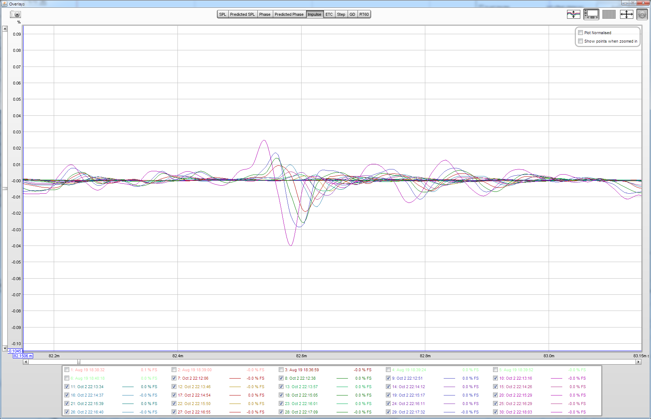Open graph controls gear icon
Viewport: 651px width, 419px height.
tap(642, 14)
